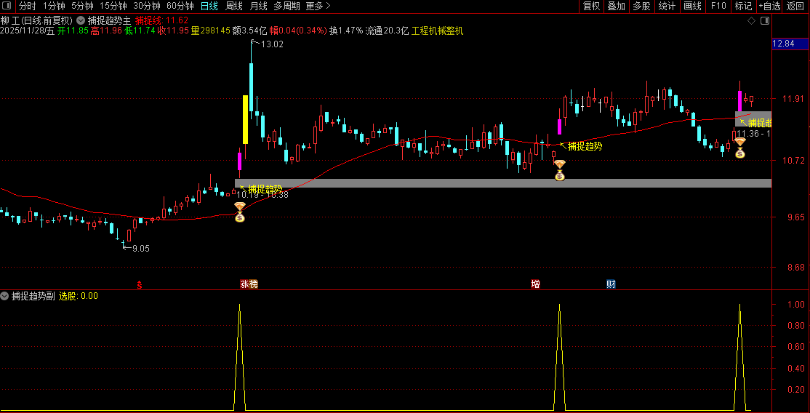Click the 叠加 overlay button
Viewport: 810px width, 413px height.
click(617, 7)
